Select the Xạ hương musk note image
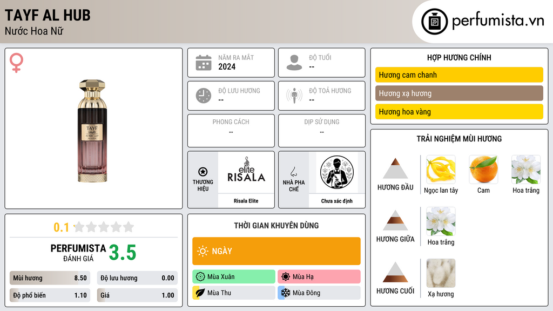 coord(441,273)
